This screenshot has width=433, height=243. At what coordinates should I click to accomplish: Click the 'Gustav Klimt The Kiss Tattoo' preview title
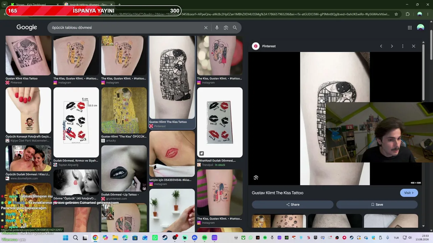tap(277, 193)
